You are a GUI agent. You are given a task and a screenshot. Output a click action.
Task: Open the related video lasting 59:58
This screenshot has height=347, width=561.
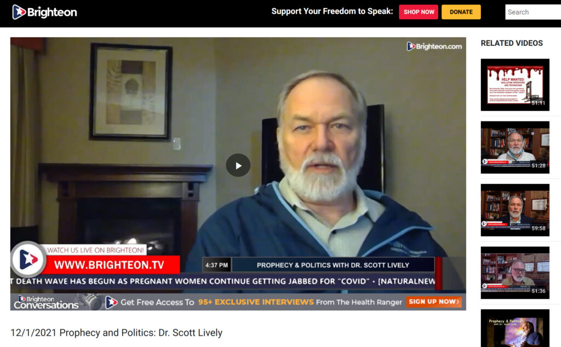(515, 210)
